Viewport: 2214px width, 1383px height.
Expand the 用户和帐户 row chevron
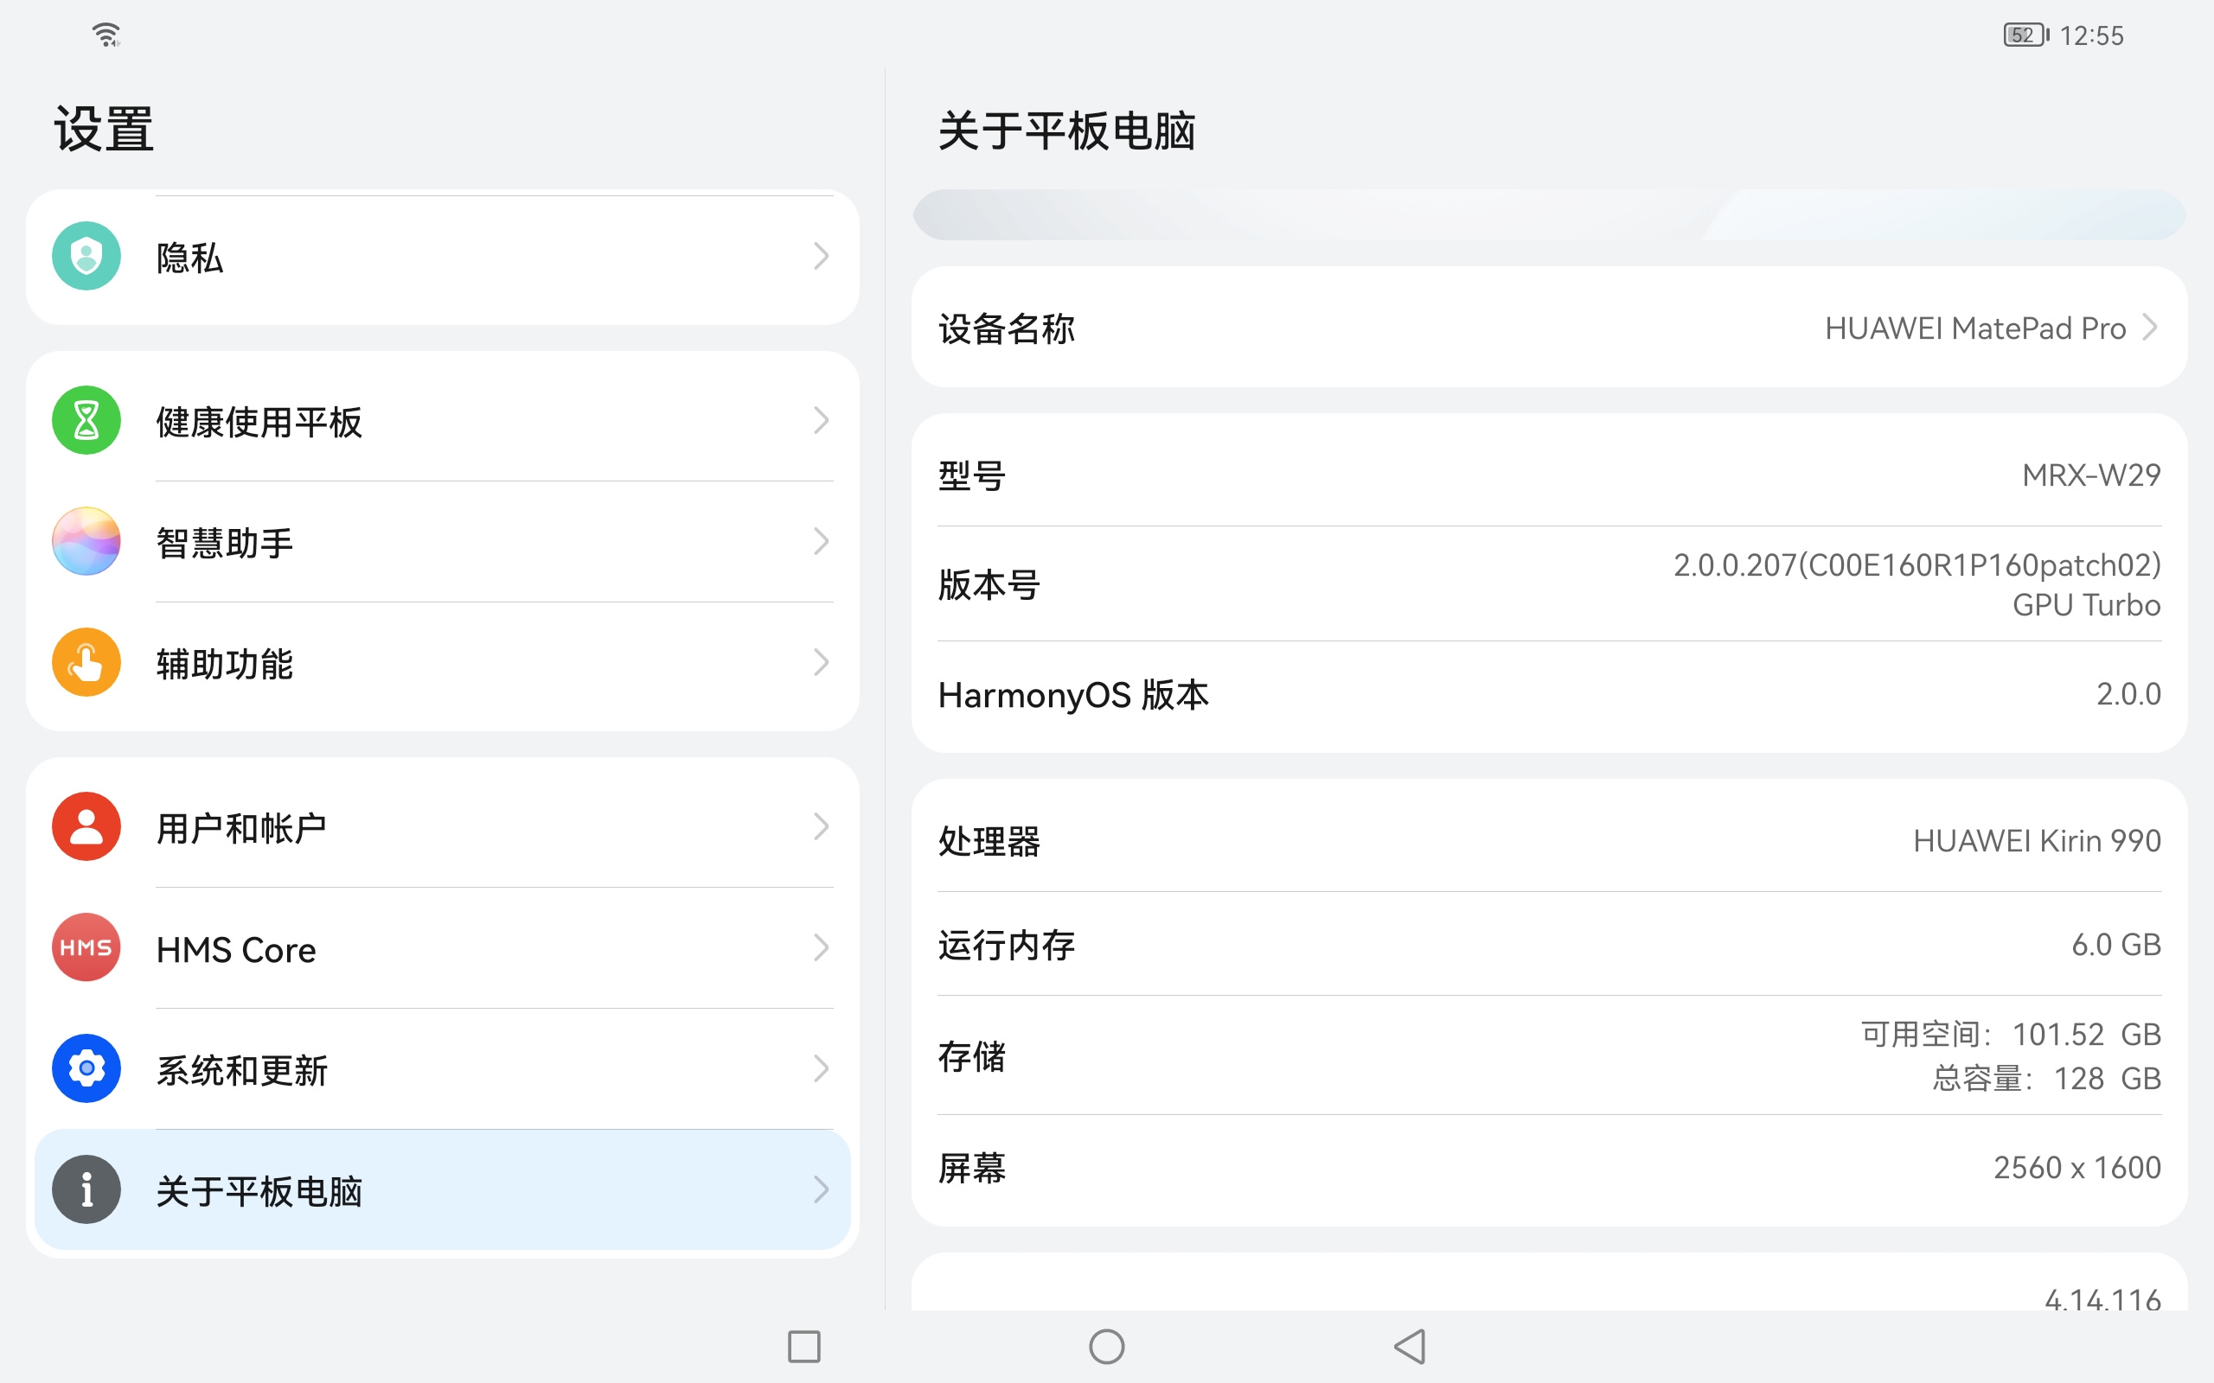821,827
